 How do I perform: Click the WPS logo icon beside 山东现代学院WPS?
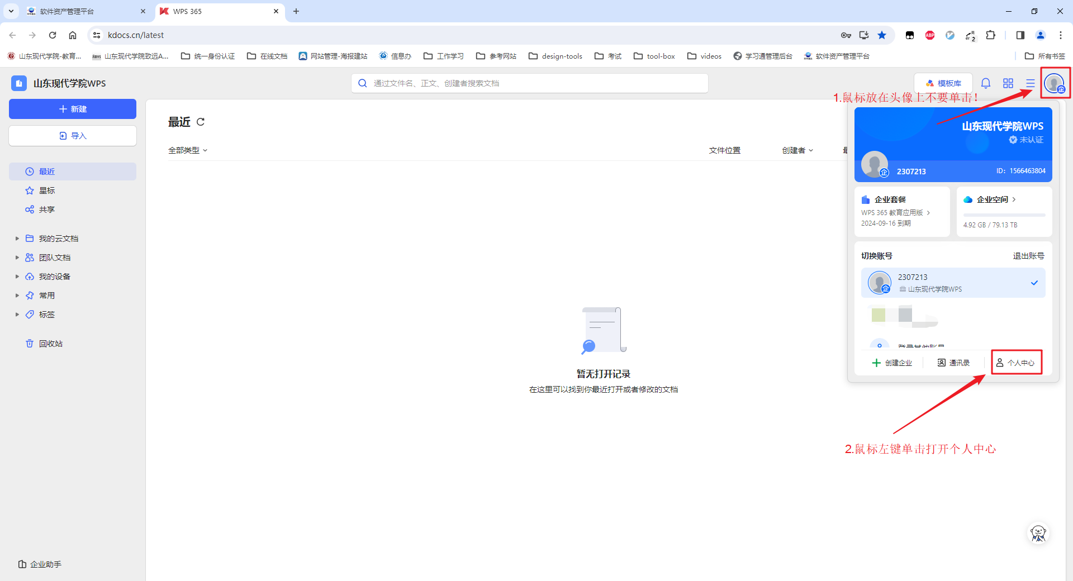pyautogui.click(x=19, y=83)
